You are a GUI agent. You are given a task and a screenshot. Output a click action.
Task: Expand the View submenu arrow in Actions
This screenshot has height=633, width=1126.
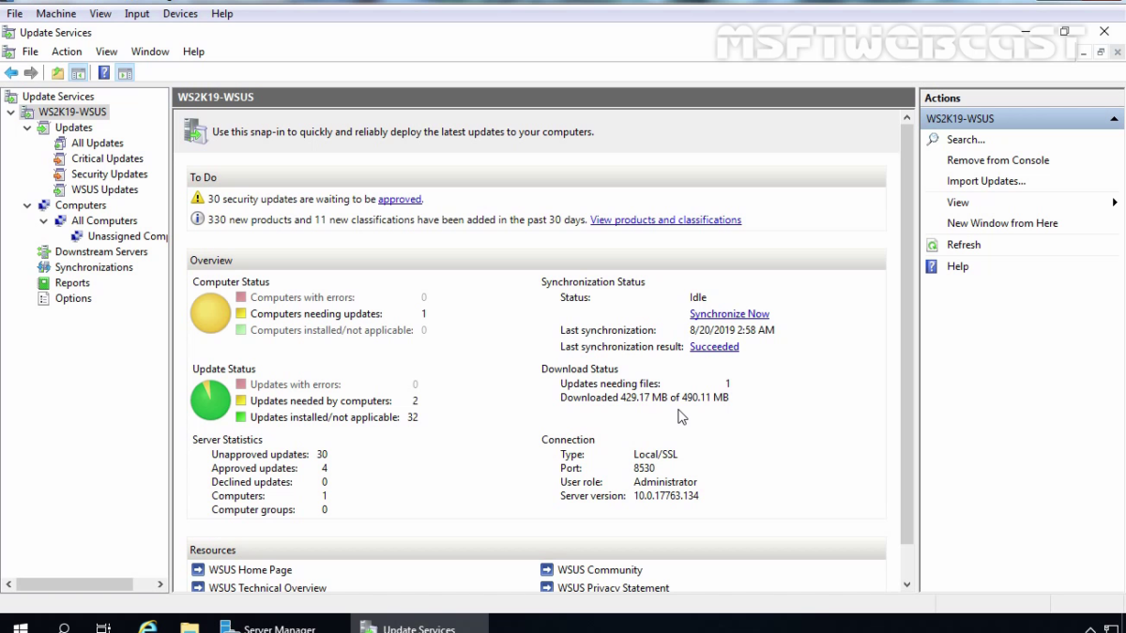click(x=1115, y=203)
